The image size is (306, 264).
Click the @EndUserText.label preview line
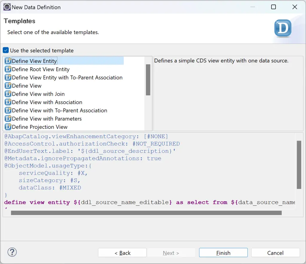[90, 151]
